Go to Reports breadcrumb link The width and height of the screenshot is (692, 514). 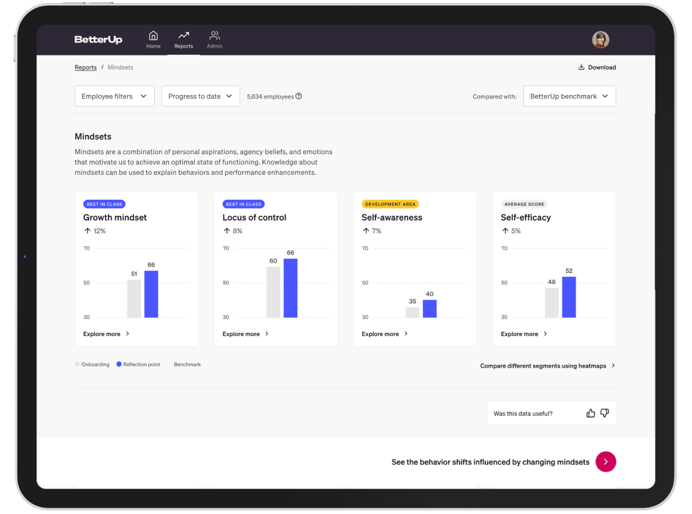[85, 67]
